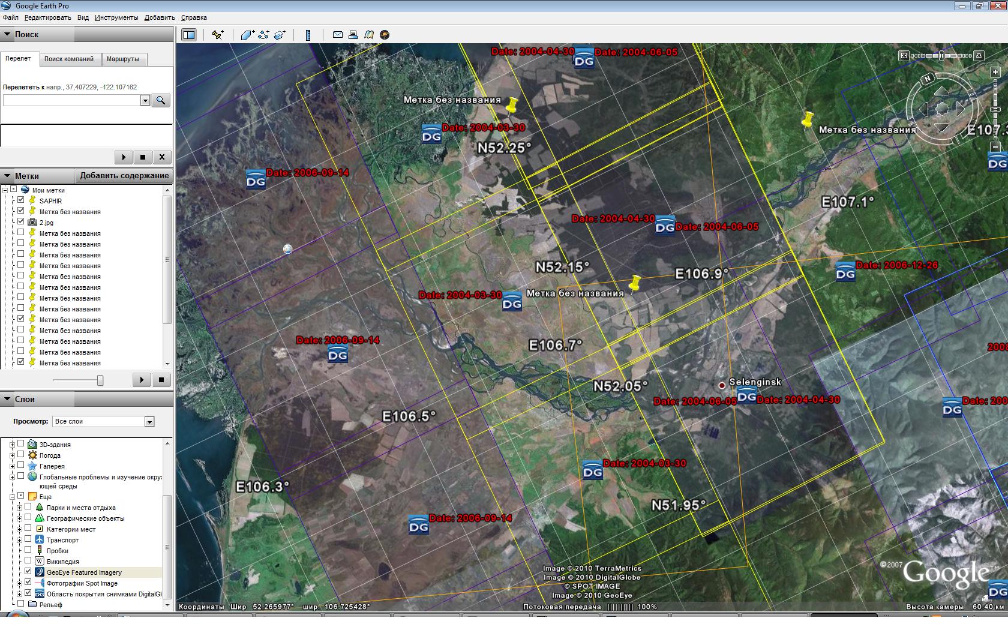This screenshot has height=630, width=1008.
Task: Click the Добавить содержание button
Action: pyautogui.click(x=124, y=176)
